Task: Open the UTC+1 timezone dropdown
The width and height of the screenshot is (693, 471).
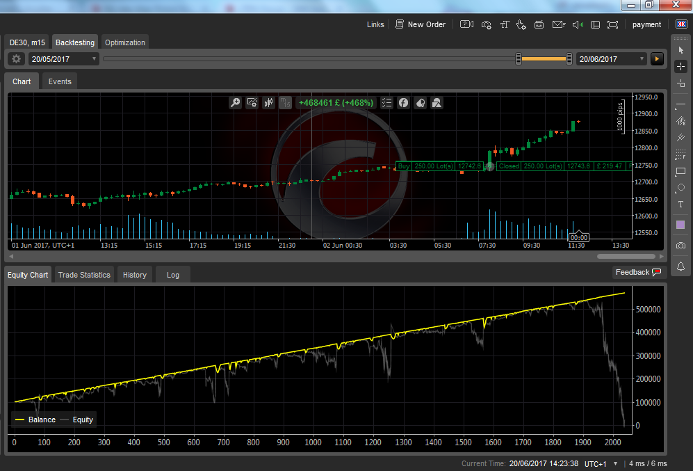Action: [x=601, y=463]
